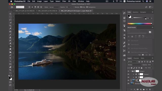Open the gradient Mode dropdown
This screenshot has width=162, height=91.
[x=54, y=7]
